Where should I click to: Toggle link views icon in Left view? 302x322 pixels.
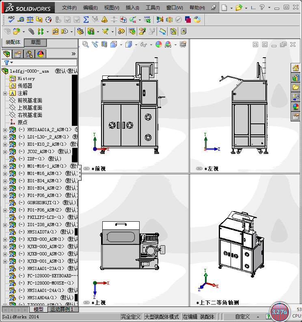(199, 169)
